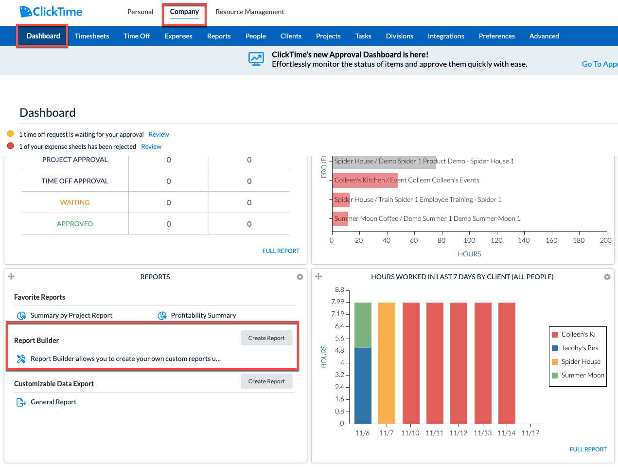Click the Profitability Summary pie icon
Viewport: 618px width, 467px height.
pos(162,316)
